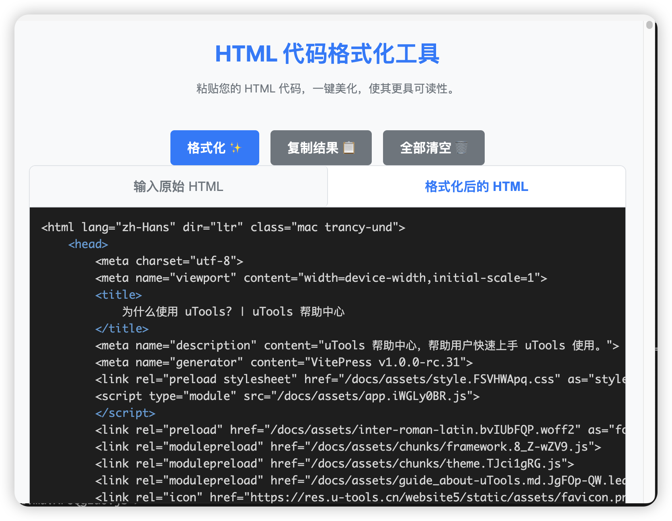Click the 格式化 format button
Image resolution: width=672 pixels, height=521 pixels.
pos(215,148)
